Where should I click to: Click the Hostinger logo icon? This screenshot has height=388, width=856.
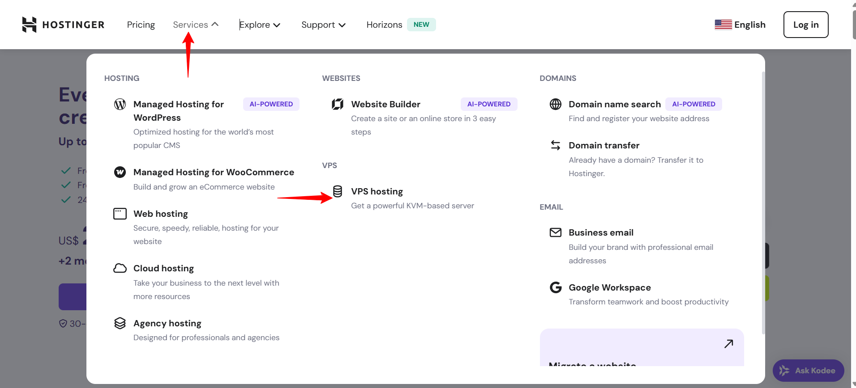click(29, 25)
